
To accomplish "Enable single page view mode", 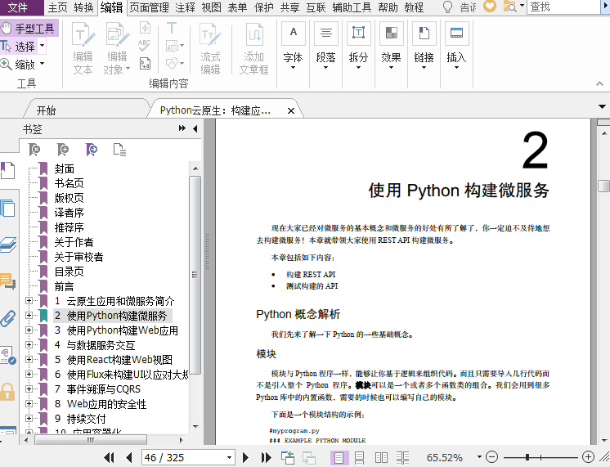I will [341, 457].
